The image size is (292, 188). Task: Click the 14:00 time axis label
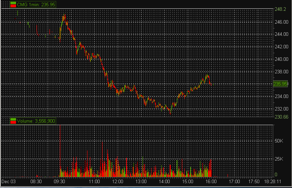[164, 181]
